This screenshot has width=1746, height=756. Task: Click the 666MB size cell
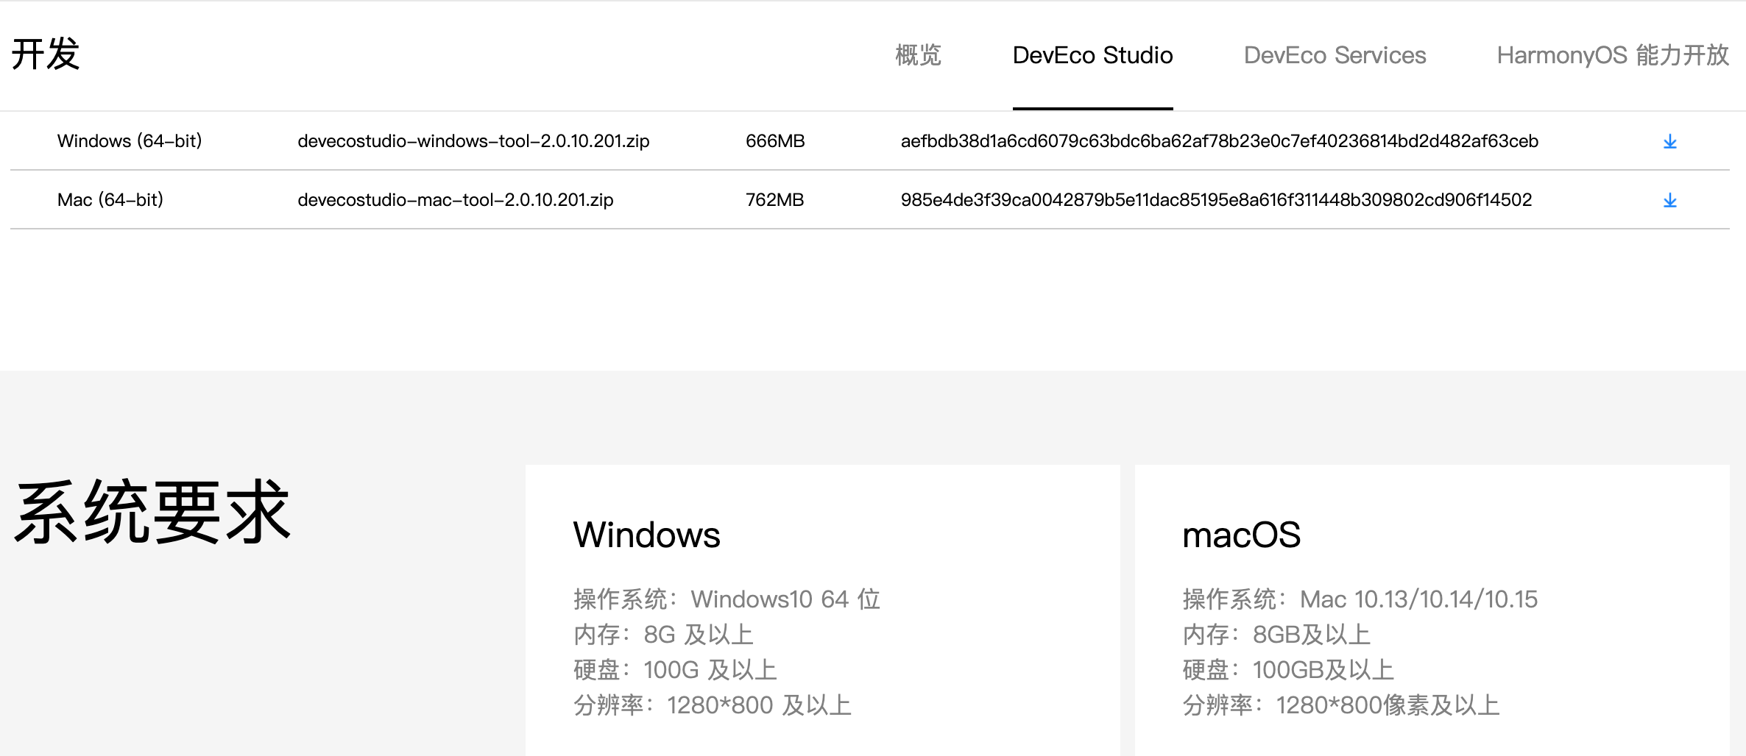point(775,140)
